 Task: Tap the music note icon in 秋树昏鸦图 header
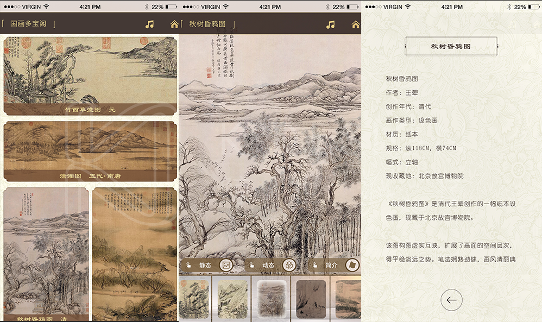[330, 24]
